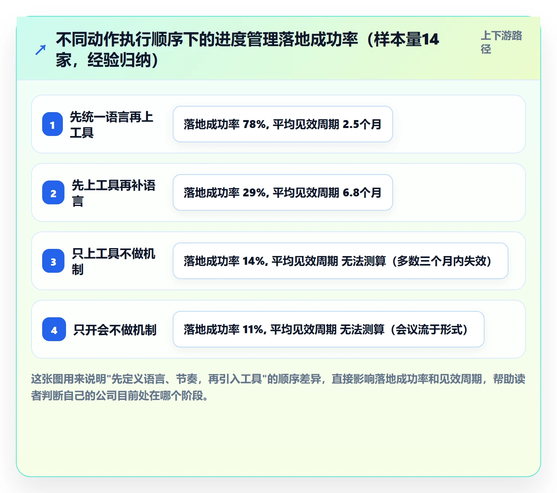The width and height of the screenshot is (557, 493).
Task: Click the box with 落地成功率 11%
Action: [x=329, y=329]
